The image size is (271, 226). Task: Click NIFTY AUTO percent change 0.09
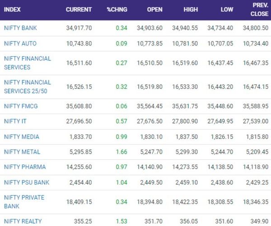[121, 43]
